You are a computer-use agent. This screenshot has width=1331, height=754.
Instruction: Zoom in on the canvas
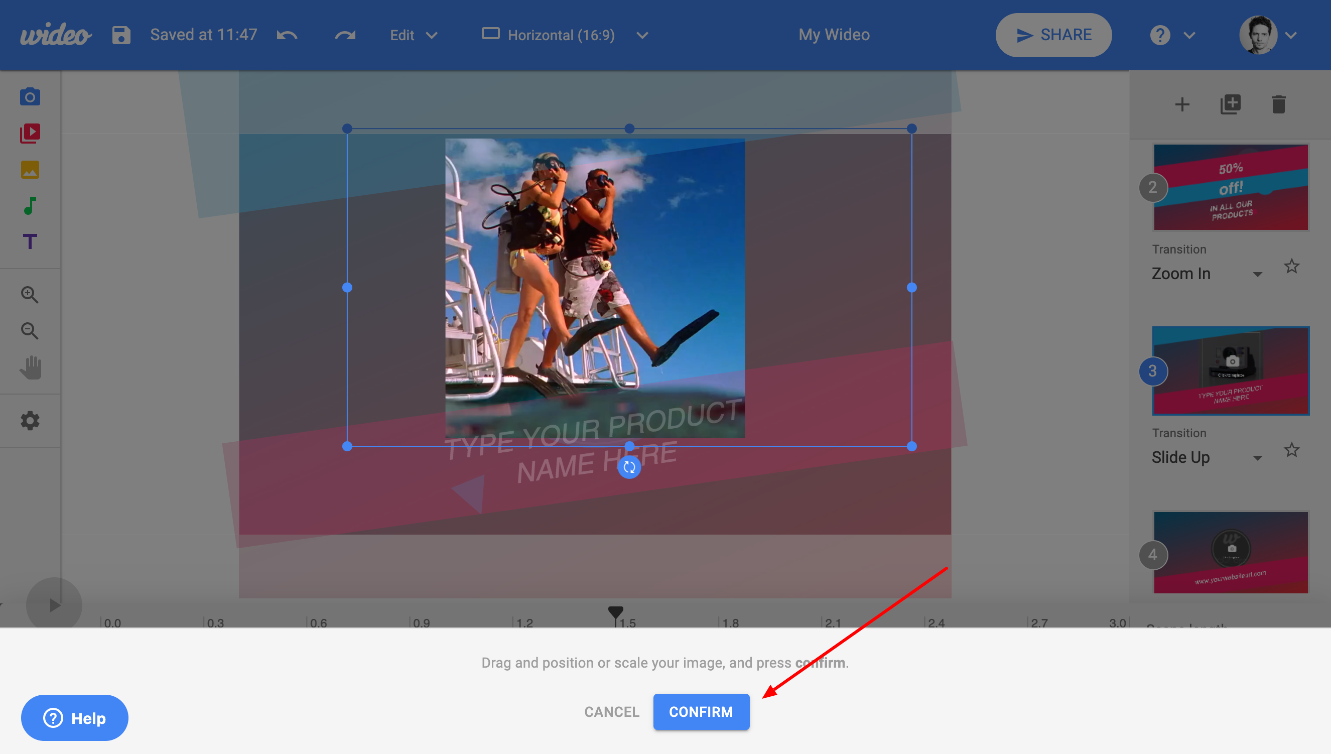pos(30,295)
